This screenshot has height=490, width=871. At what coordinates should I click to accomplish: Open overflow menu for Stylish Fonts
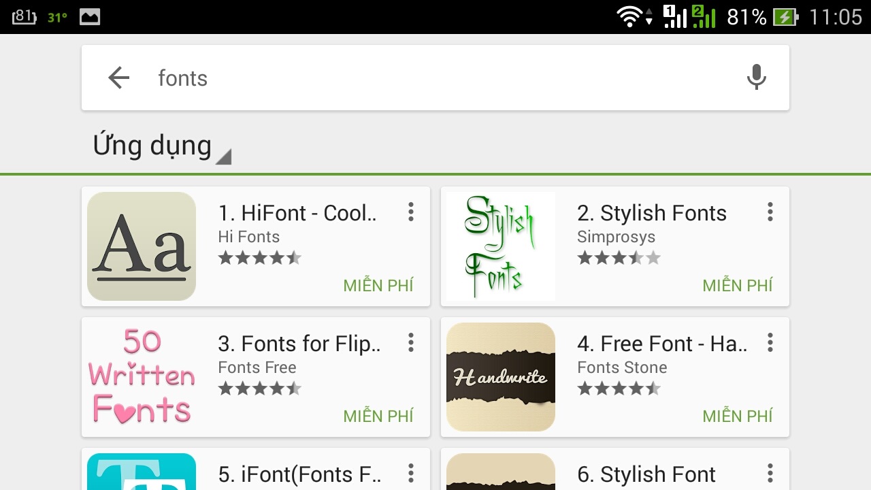pos(770,212)
